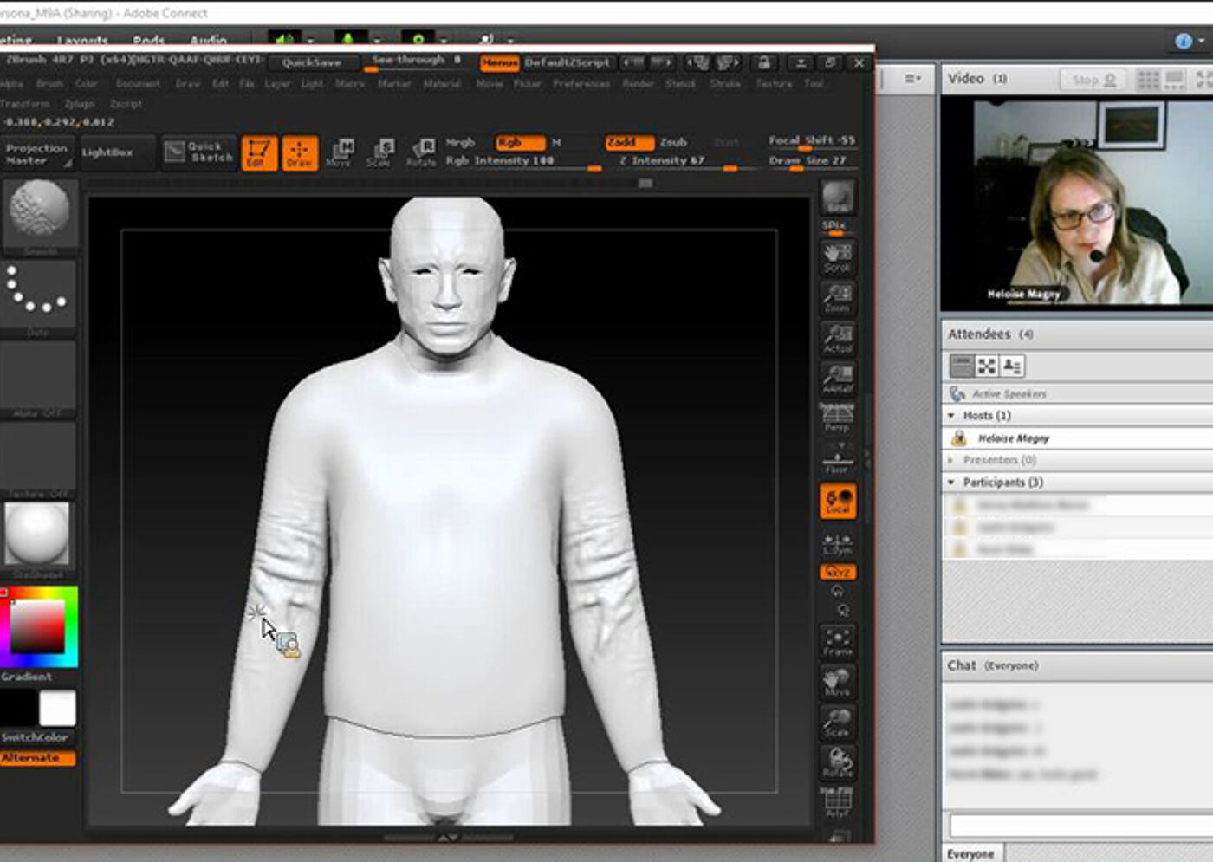The width and height of the screenshot is (1213, 862).
Task: Open Projection Master
Action: click(x=36, y=153)
